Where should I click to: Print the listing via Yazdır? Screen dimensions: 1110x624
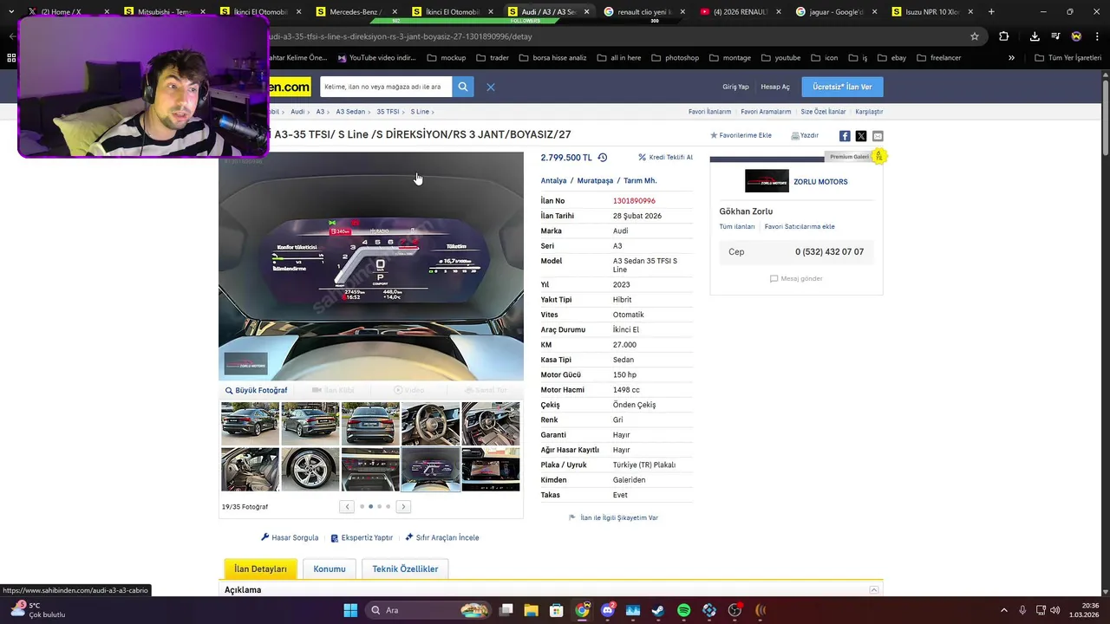(805, 136)
